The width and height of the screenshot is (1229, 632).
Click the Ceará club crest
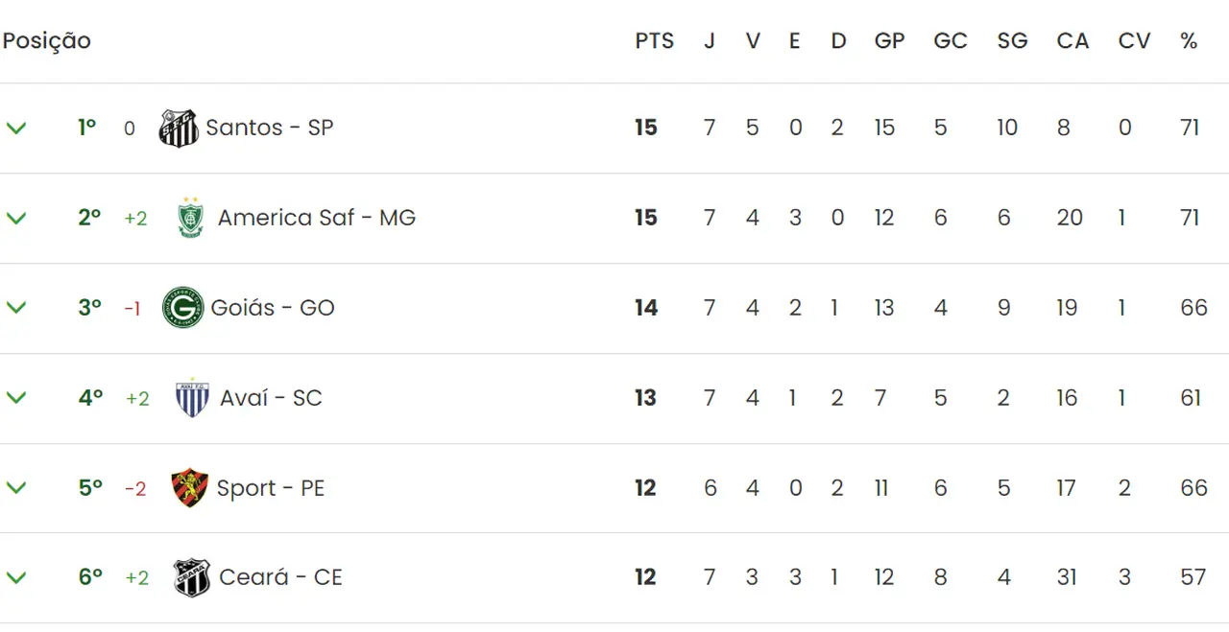click(191, 577)
